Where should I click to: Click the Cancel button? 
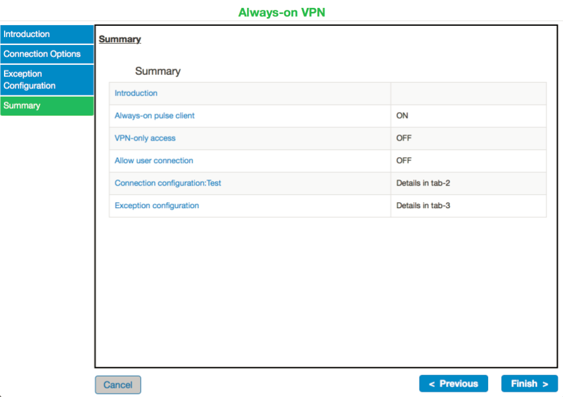[118, 384]
